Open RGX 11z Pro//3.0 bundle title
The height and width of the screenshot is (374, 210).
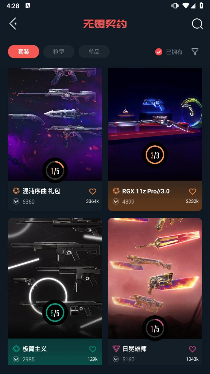146,191
